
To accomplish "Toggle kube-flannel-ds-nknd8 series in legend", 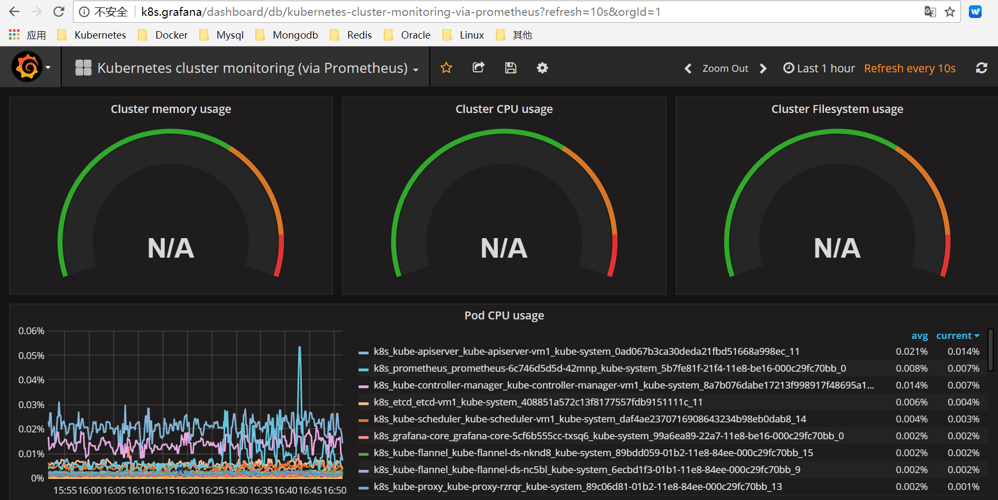I will click(x=593, y=453).
